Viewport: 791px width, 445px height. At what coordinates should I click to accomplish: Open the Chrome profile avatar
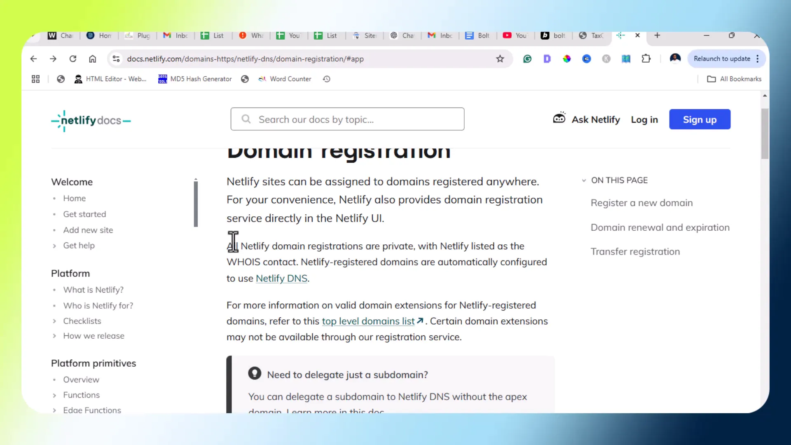click(x=675, y=59)
